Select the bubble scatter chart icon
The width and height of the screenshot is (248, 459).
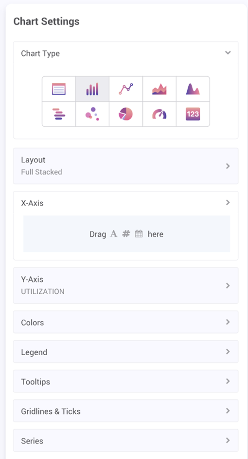click(92, 114)
